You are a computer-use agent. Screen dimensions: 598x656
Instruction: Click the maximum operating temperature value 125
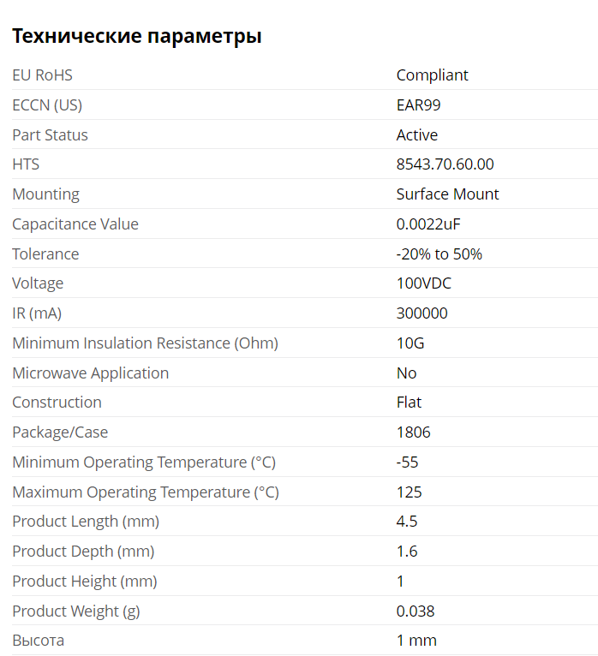pyautogui.click(x=409, y=492)
